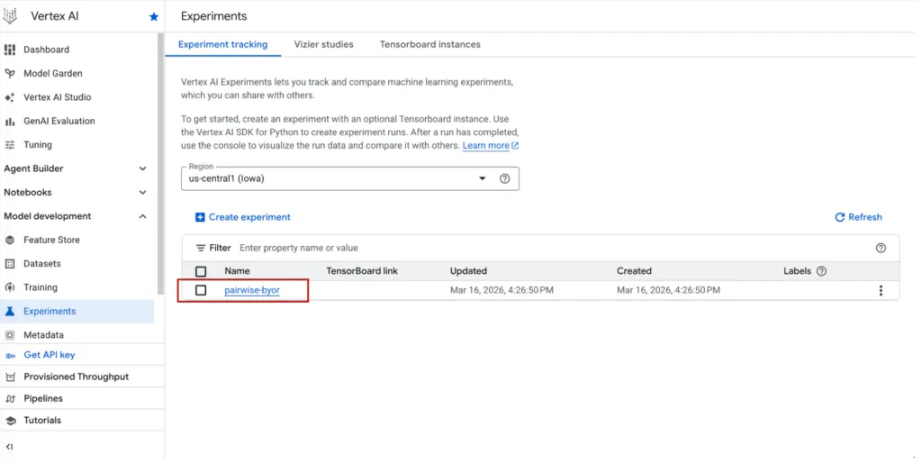This screenshot has height=463, width=922.
Task: Pin Vertex AI with the star icon
Action: pyautogui.click(x=154, y=16)
